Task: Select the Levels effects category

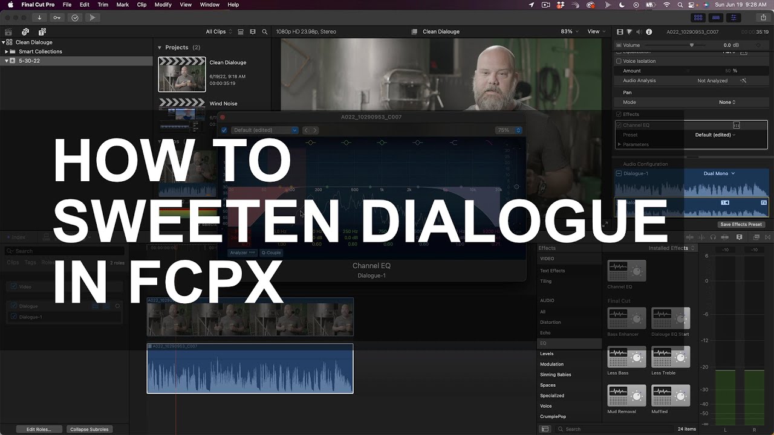Action: pos(547,353)
